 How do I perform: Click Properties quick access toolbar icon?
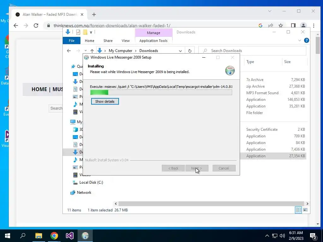78,32
